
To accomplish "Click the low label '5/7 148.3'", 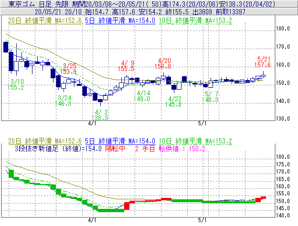I will point(210,97).
